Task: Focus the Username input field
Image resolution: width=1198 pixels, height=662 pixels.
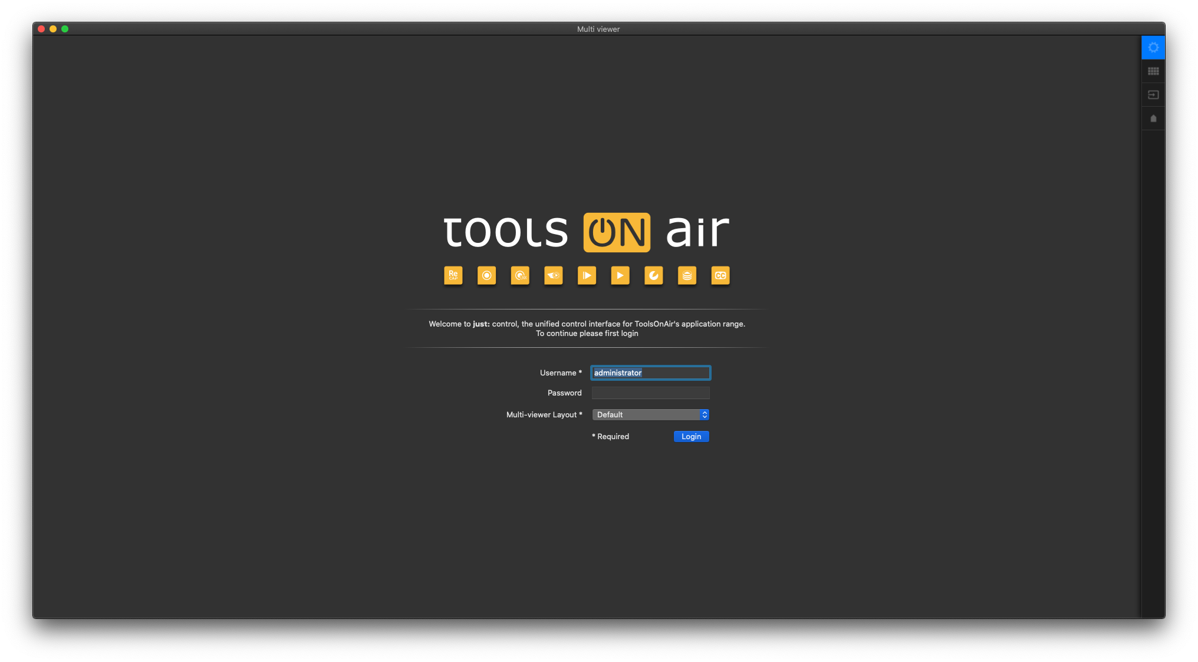Action: [x=651, y=373]
